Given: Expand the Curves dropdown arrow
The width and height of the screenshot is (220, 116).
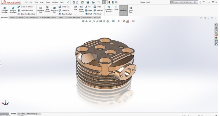Looking at the screenshot, I should click(x=116, y=14).
